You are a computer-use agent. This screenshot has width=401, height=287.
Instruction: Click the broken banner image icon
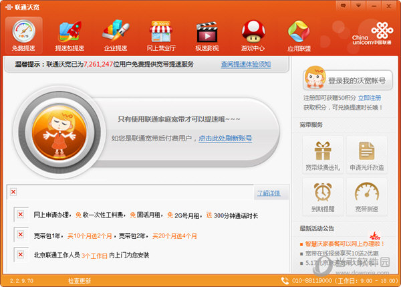coord(13,192)
